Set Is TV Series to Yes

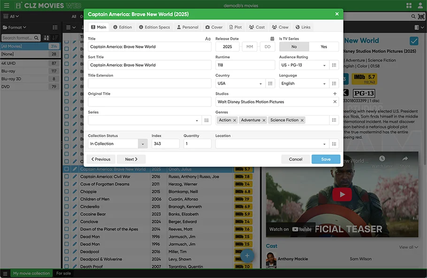tap(324, 46)
